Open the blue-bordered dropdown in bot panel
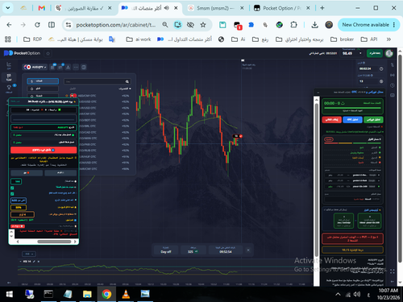Image resolution: width=403 pixels, height=302 pixels. coord(19,201)
